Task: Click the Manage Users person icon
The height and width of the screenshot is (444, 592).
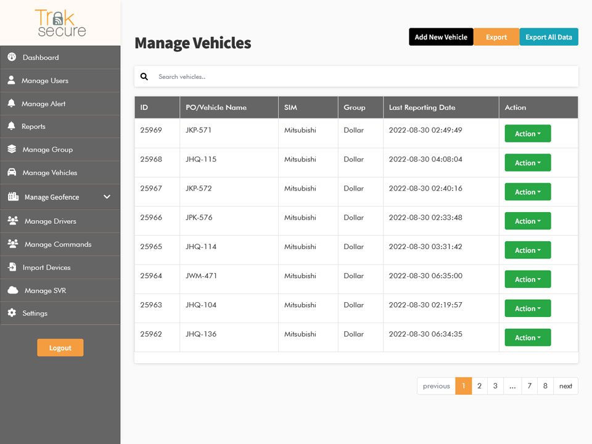Action: [11, 80]
